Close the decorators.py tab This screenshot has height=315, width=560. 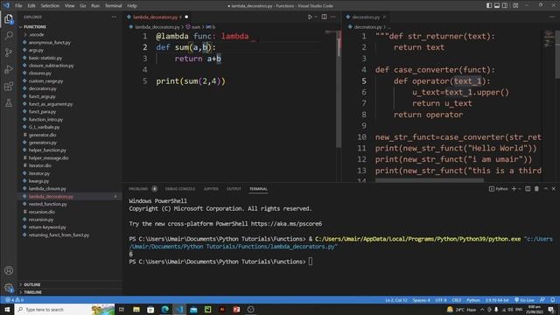385,17
